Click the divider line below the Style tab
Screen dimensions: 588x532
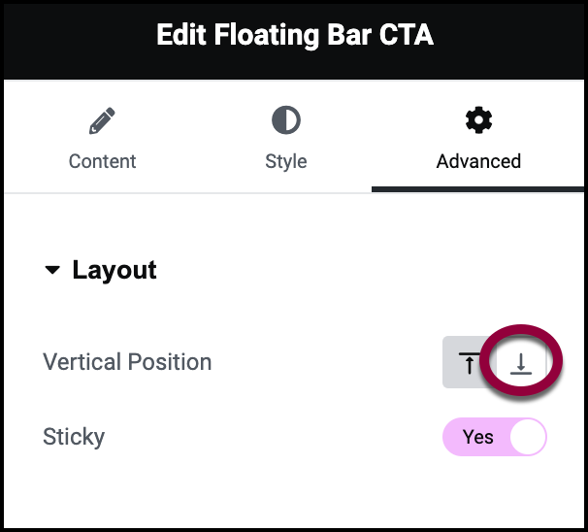(x=285, y=192)
